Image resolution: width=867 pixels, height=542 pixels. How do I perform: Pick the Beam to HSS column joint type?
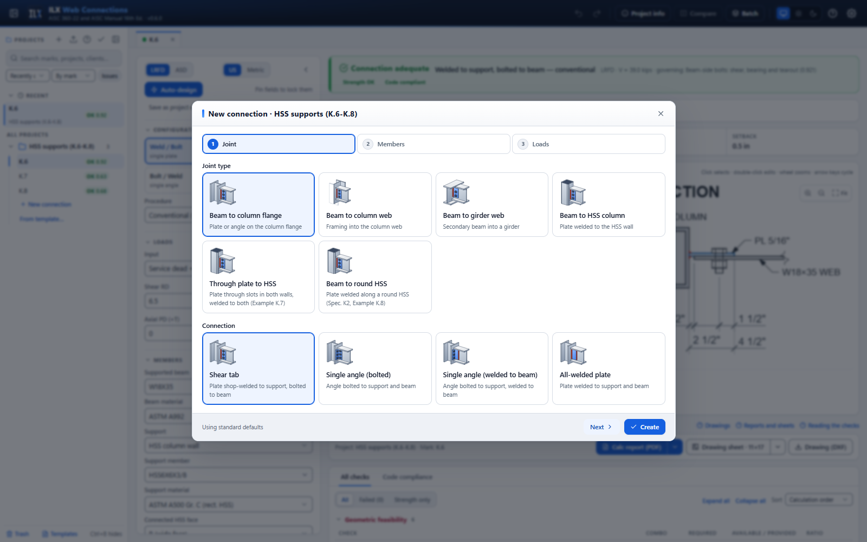(609, 204)
